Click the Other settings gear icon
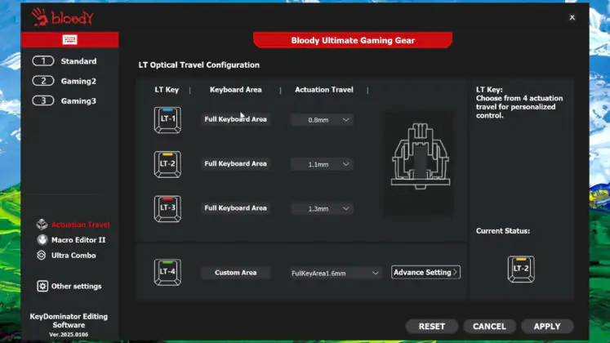 [42, 286]
